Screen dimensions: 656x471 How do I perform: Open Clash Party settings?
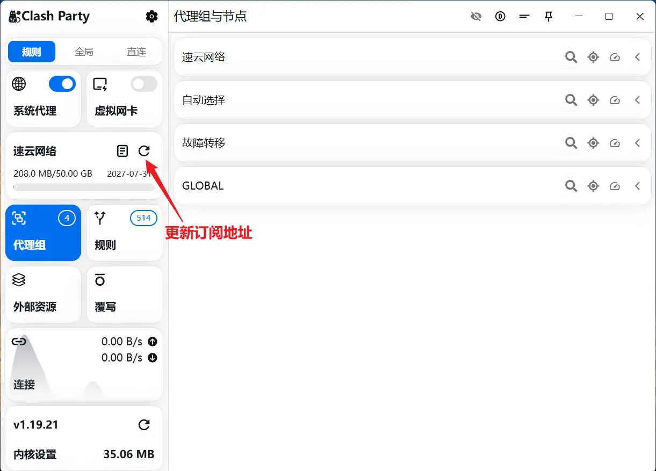point(152,16)
